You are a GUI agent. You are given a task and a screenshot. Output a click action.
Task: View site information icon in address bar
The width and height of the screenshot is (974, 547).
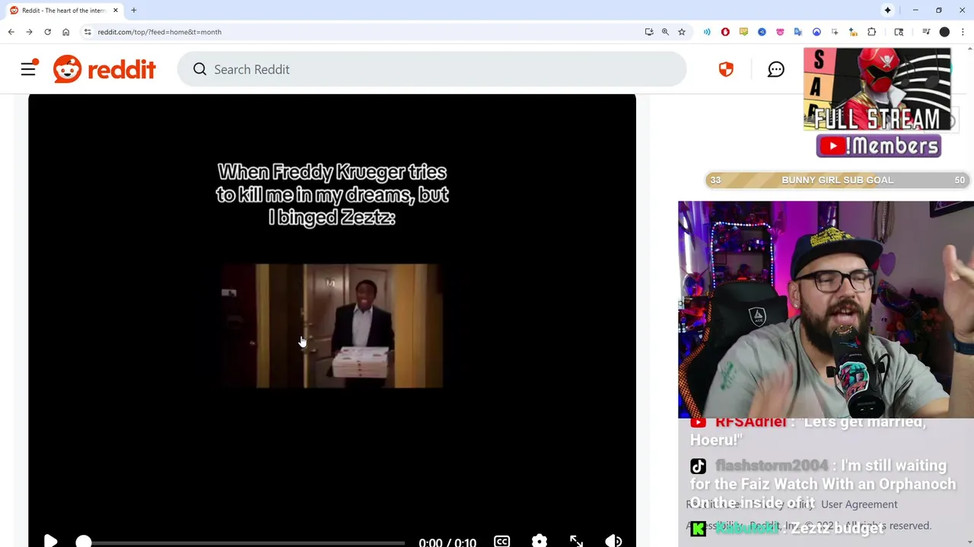(x=88, y=32)
